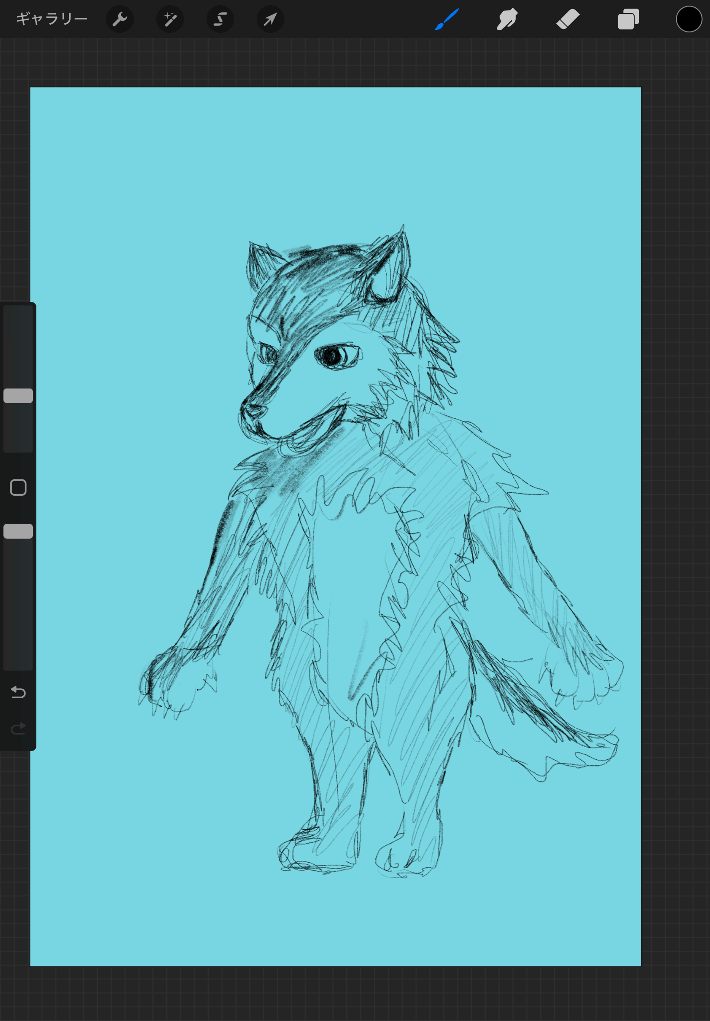
Task: Redo with the dimmed redo arrow
Action: coord(18,729)
